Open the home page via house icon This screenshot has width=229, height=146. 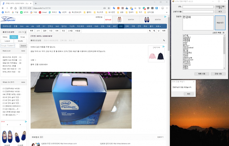[15, 8]
